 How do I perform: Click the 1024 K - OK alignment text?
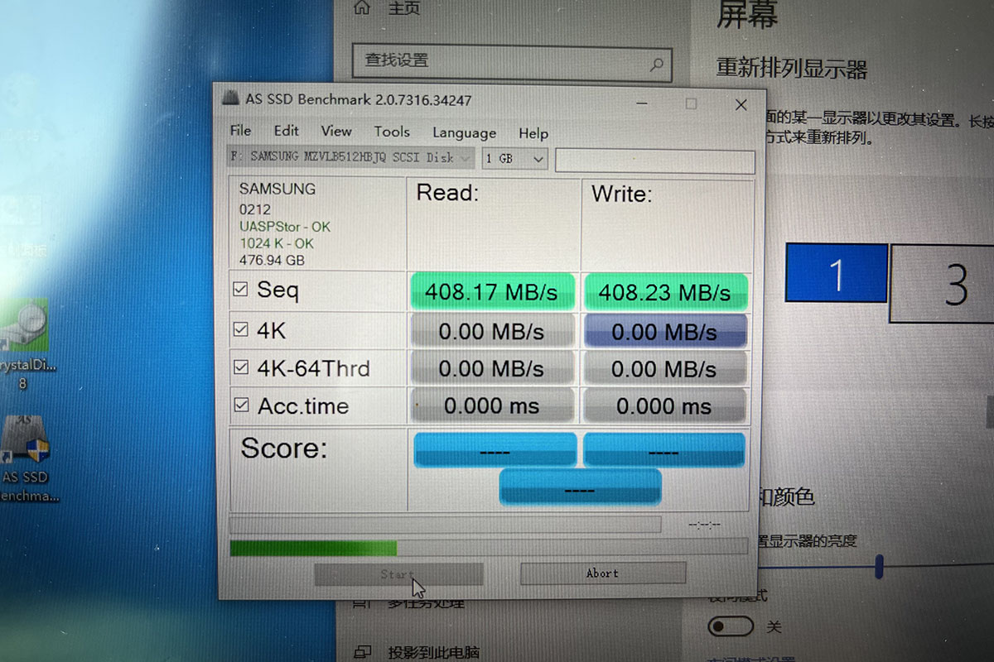277,243
